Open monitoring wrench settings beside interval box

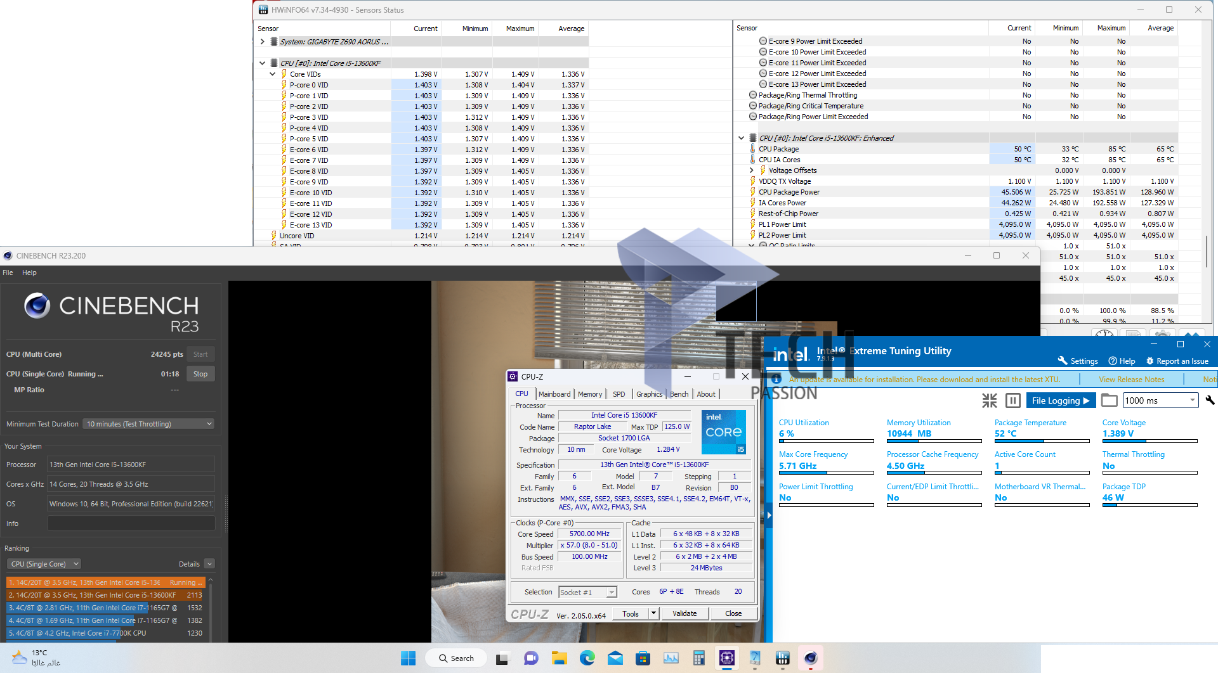[1209, 401]
